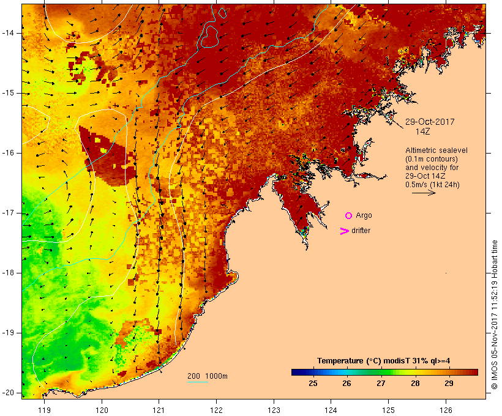Click the color bar value '29'
This screenshot has height=416, width=502.
(x=449, y=384)
